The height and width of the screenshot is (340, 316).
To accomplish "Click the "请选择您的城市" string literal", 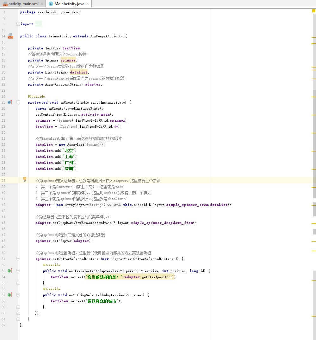I will click(x=102, y=301).
